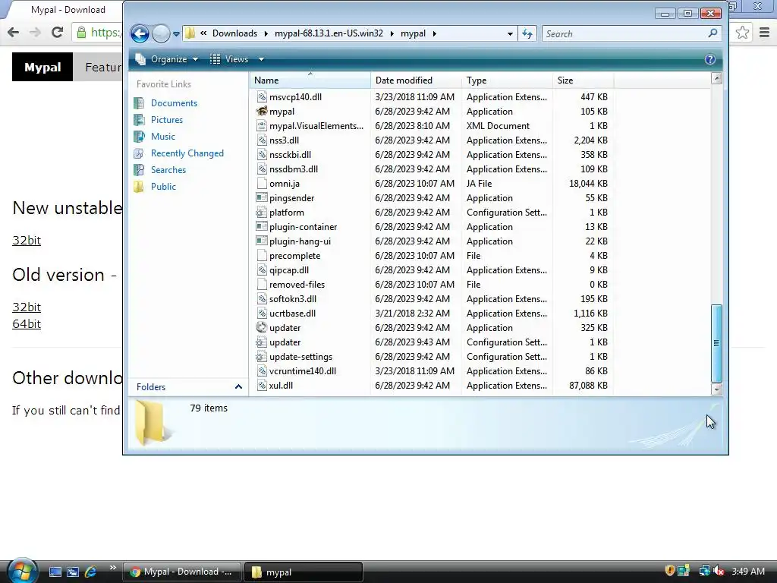
Task: Sort files by Date modified column
Action: pyautogui.click(x=416, y=80)
